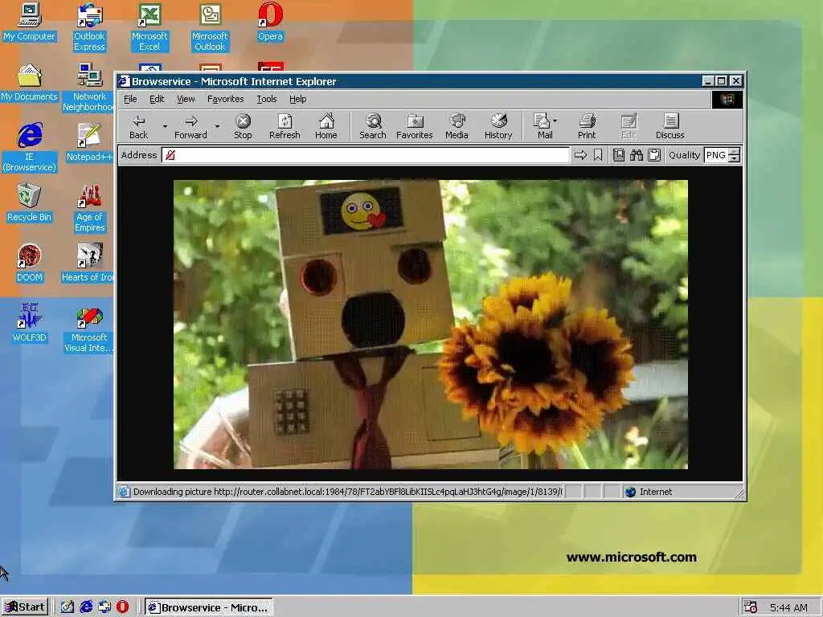Stop page loading with Stop button
Viewport: 823px width, 617px height.
pos(243,126)
